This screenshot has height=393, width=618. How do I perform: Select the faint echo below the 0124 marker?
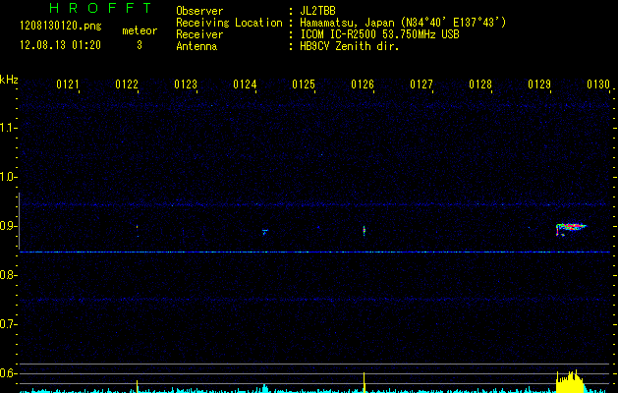click(x=264, y=232)
